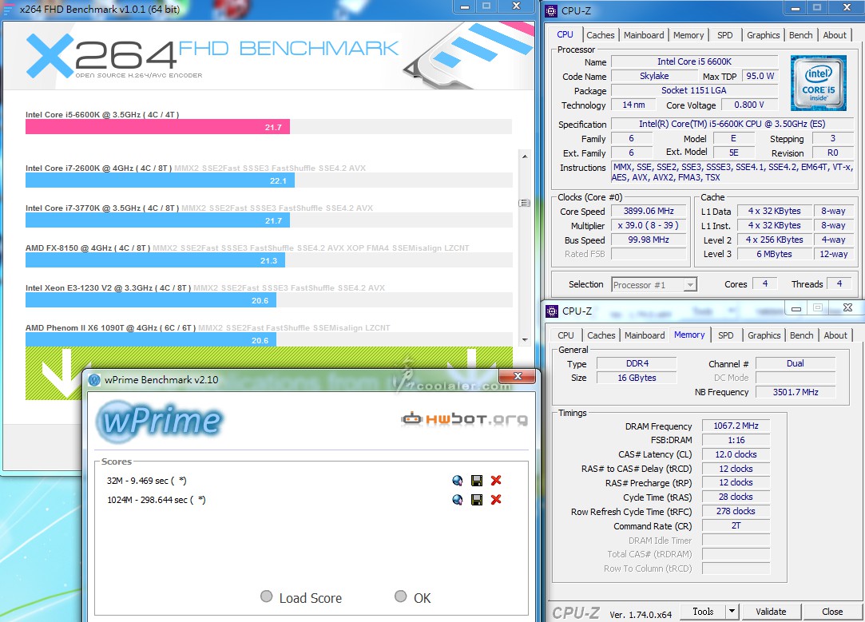Click the Socket 1151 LGA package value
The image size is (865, 622).
[694, 90]
